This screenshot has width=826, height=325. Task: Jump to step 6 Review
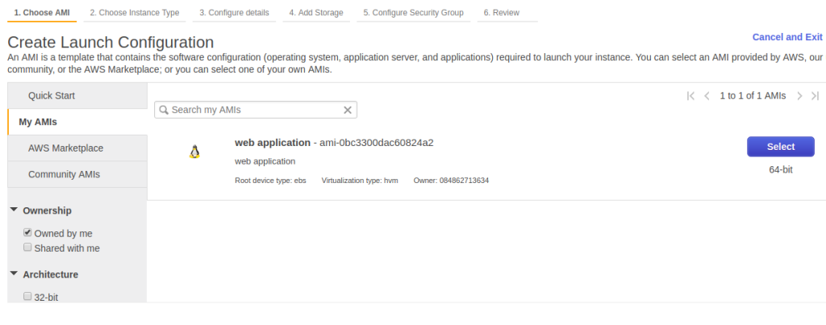point(501,13)
